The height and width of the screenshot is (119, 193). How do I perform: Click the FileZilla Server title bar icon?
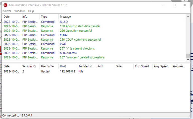[x=5, y=5]
